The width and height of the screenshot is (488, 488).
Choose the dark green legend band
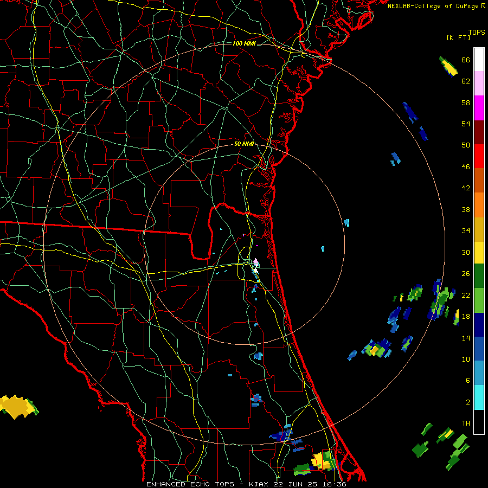click(x=479, y=276)
